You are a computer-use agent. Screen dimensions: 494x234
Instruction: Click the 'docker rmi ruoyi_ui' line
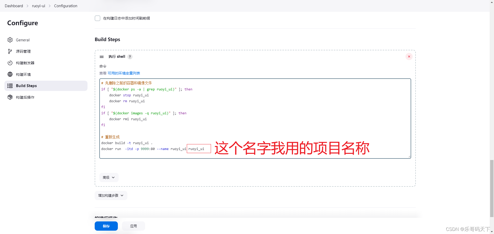point(128,119)
